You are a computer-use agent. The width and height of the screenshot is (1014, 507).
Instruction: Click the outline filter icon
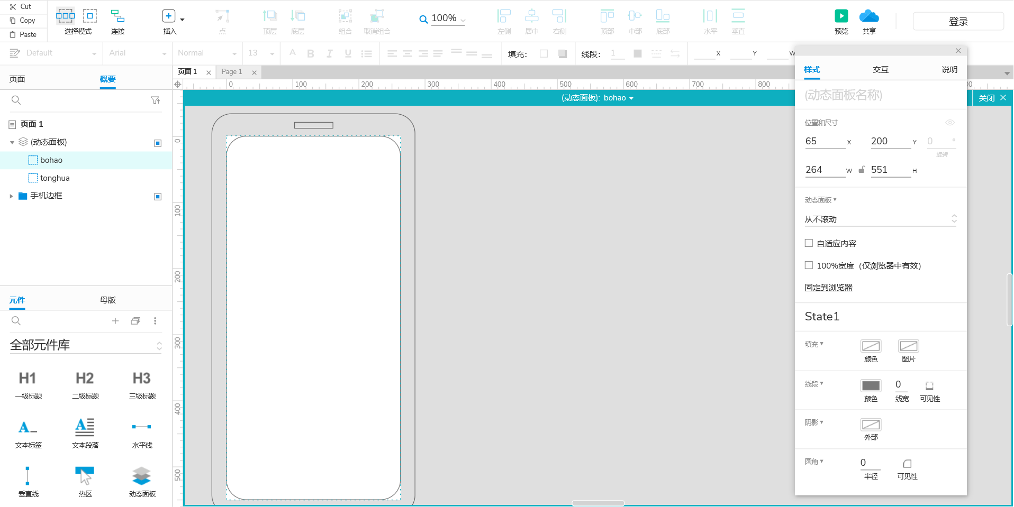pos(155,100)
